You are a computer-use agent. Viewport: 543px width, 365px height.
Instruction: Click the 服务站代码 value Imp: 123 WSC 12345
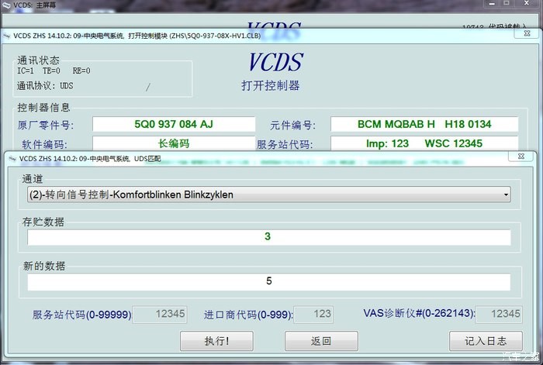tap(424, 143)
